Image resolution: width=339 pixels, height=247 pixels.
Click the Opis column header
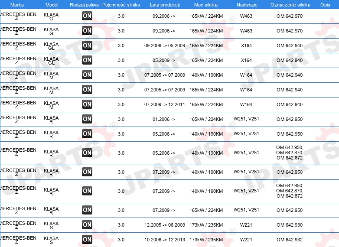coord(325,5)
